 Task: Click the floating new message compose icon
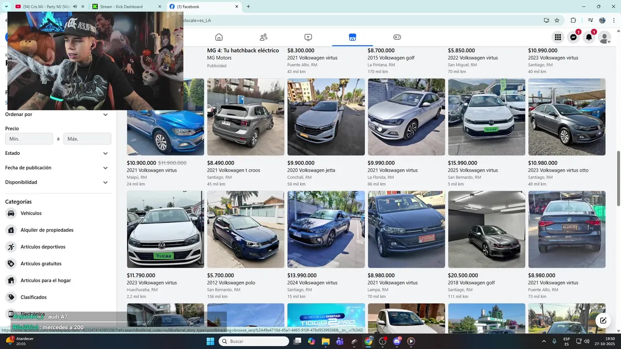tap(603, 320)
